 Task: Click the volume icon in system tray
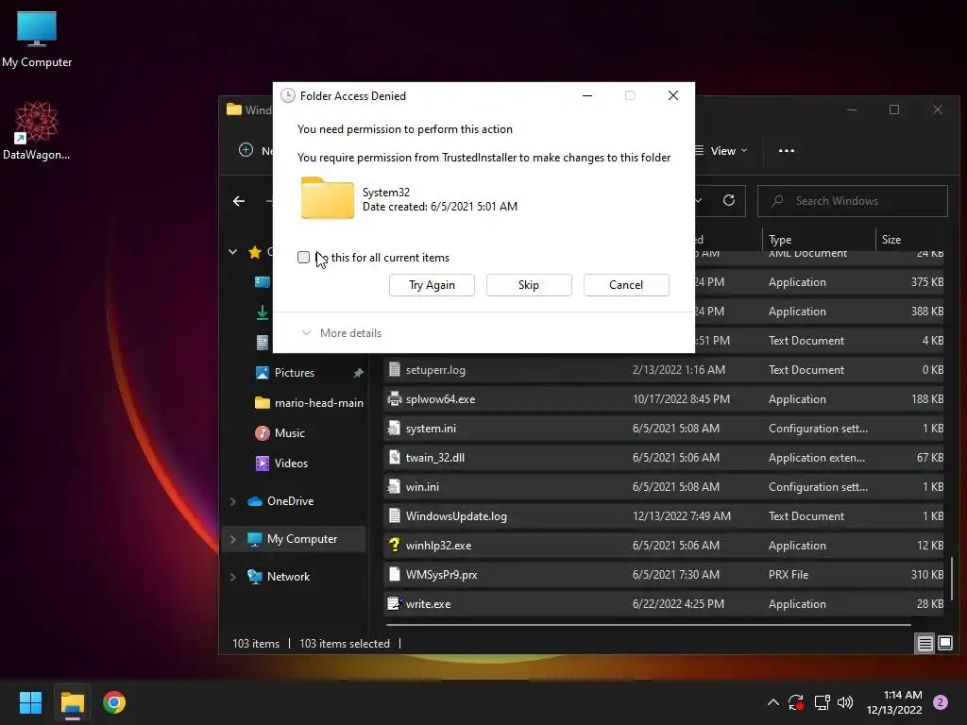tap(845, 702)
